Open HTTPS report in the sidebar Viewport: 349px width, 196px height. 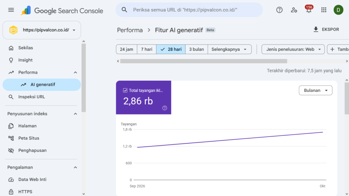(42, 192)
